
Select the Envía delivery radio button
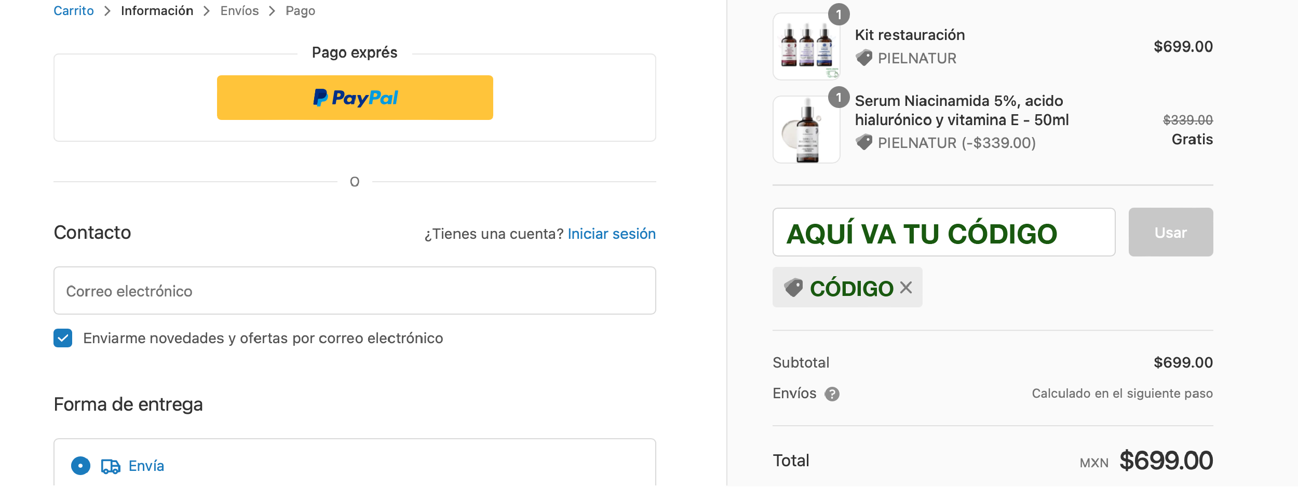click(80, 466)
